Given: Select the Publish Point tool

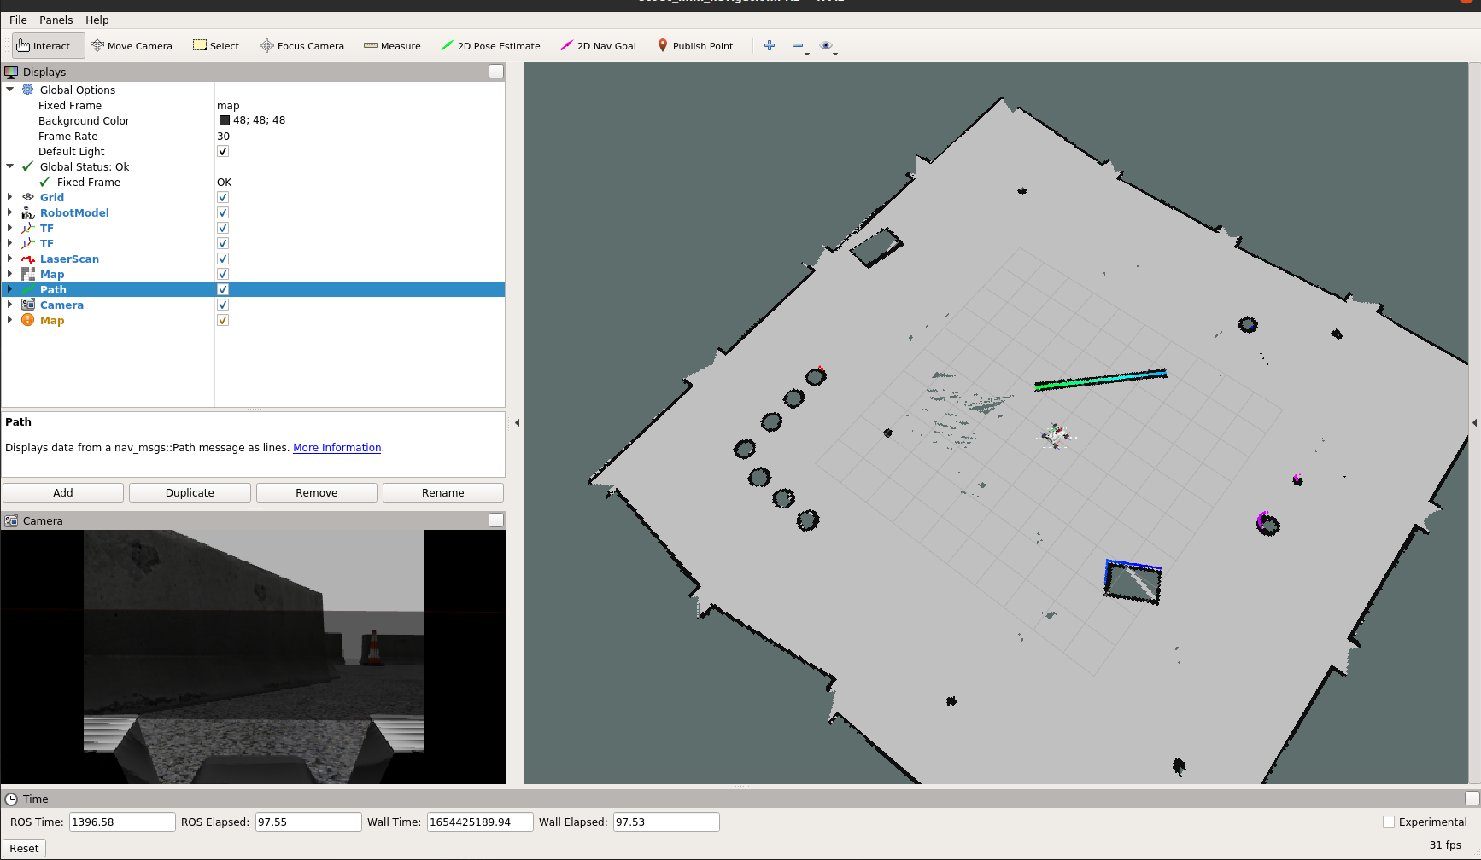Looking at the screenshot, I should 694,46.
